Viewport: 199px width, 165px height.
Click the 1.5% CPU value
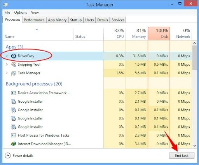tap(120, 73)
